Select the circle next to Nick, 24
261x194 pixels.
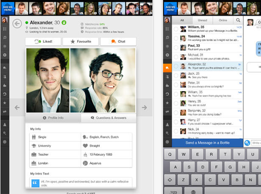[176, 131]
